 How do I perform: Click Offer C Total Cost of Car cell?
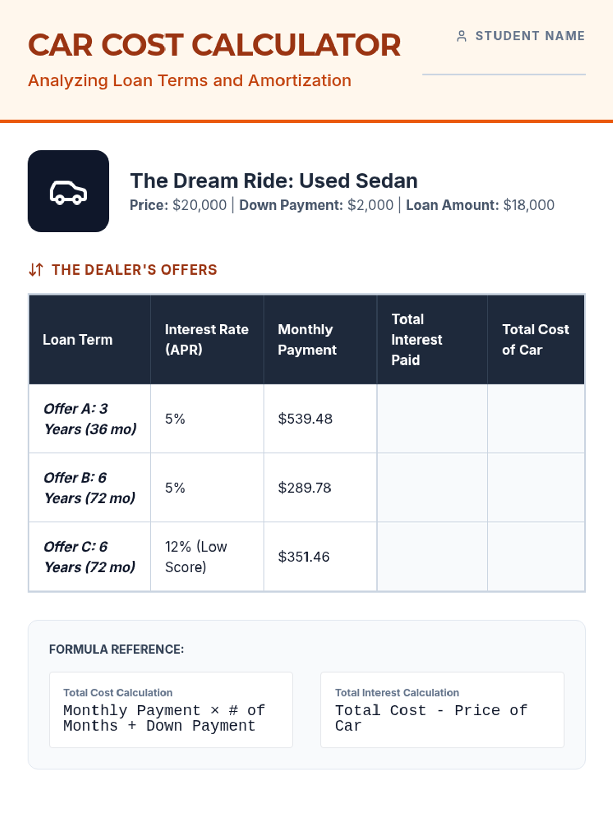[x=536, y=557]
